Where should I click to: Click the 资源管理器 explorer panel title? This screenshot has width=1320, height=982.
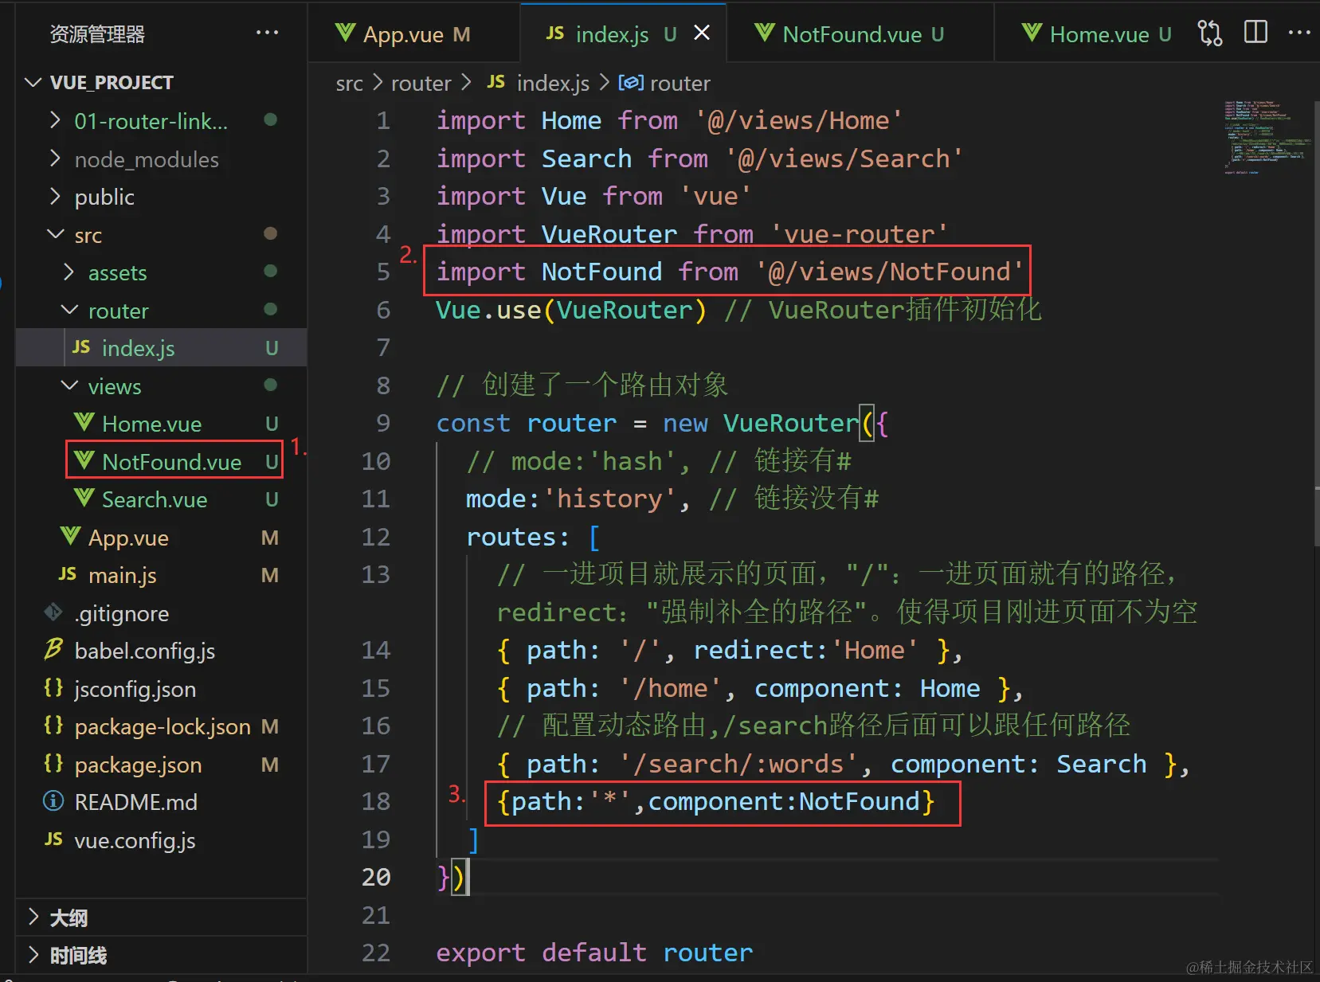(x=97, y=33)
